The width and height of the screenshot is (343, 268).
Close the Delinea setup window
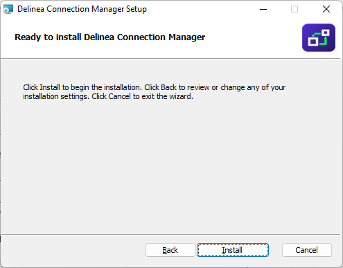click(326, 9)
